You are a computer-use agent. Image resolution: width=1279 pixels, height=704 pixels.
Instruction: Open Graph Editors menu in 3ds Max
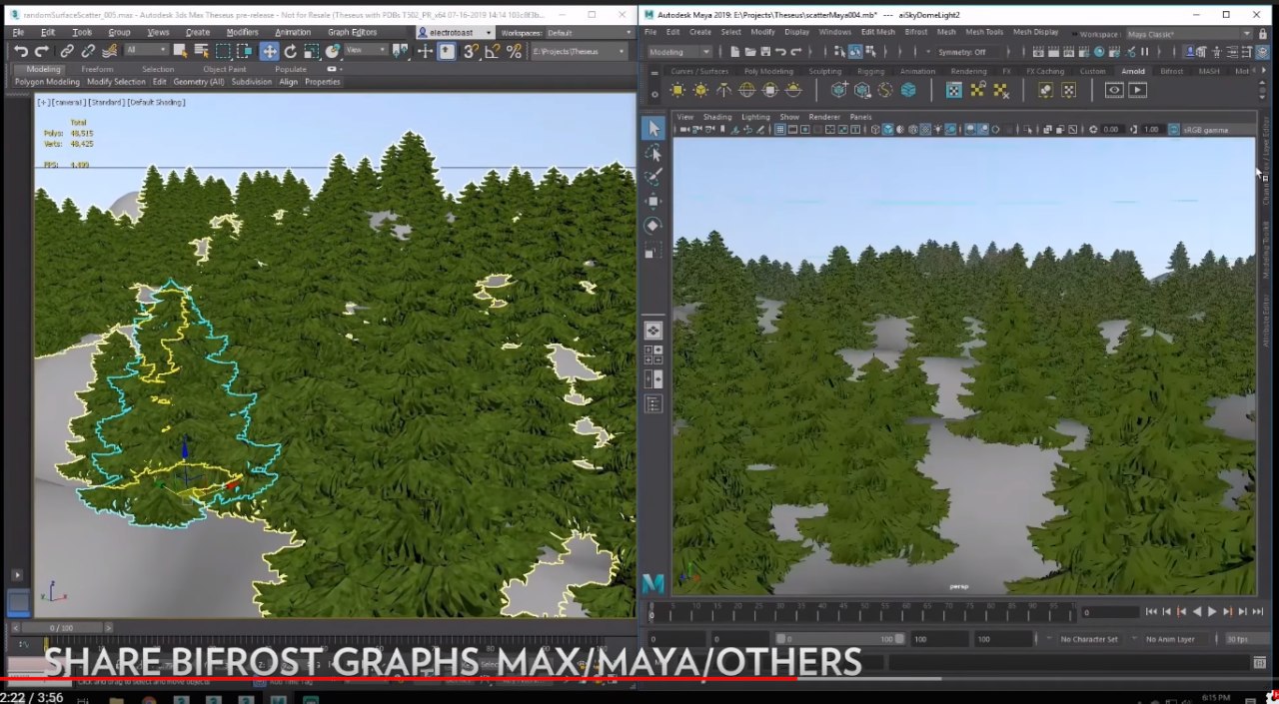[x=352, y=33]
